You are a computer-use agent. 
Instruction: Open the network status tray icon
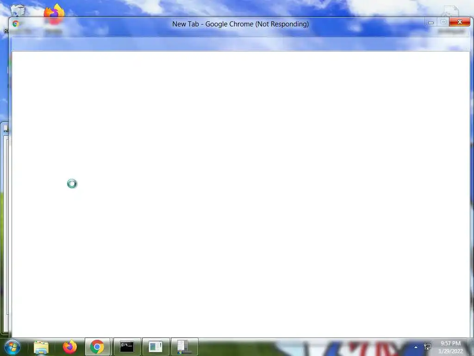[427, 347]
